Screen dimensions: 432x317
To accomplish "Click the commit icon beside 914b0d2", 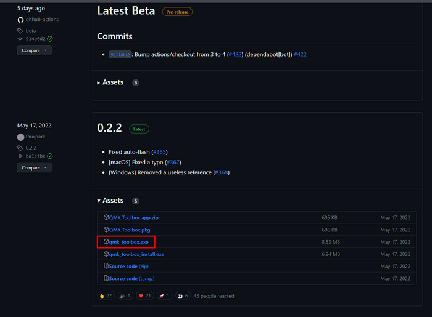I will click(20, 39).
